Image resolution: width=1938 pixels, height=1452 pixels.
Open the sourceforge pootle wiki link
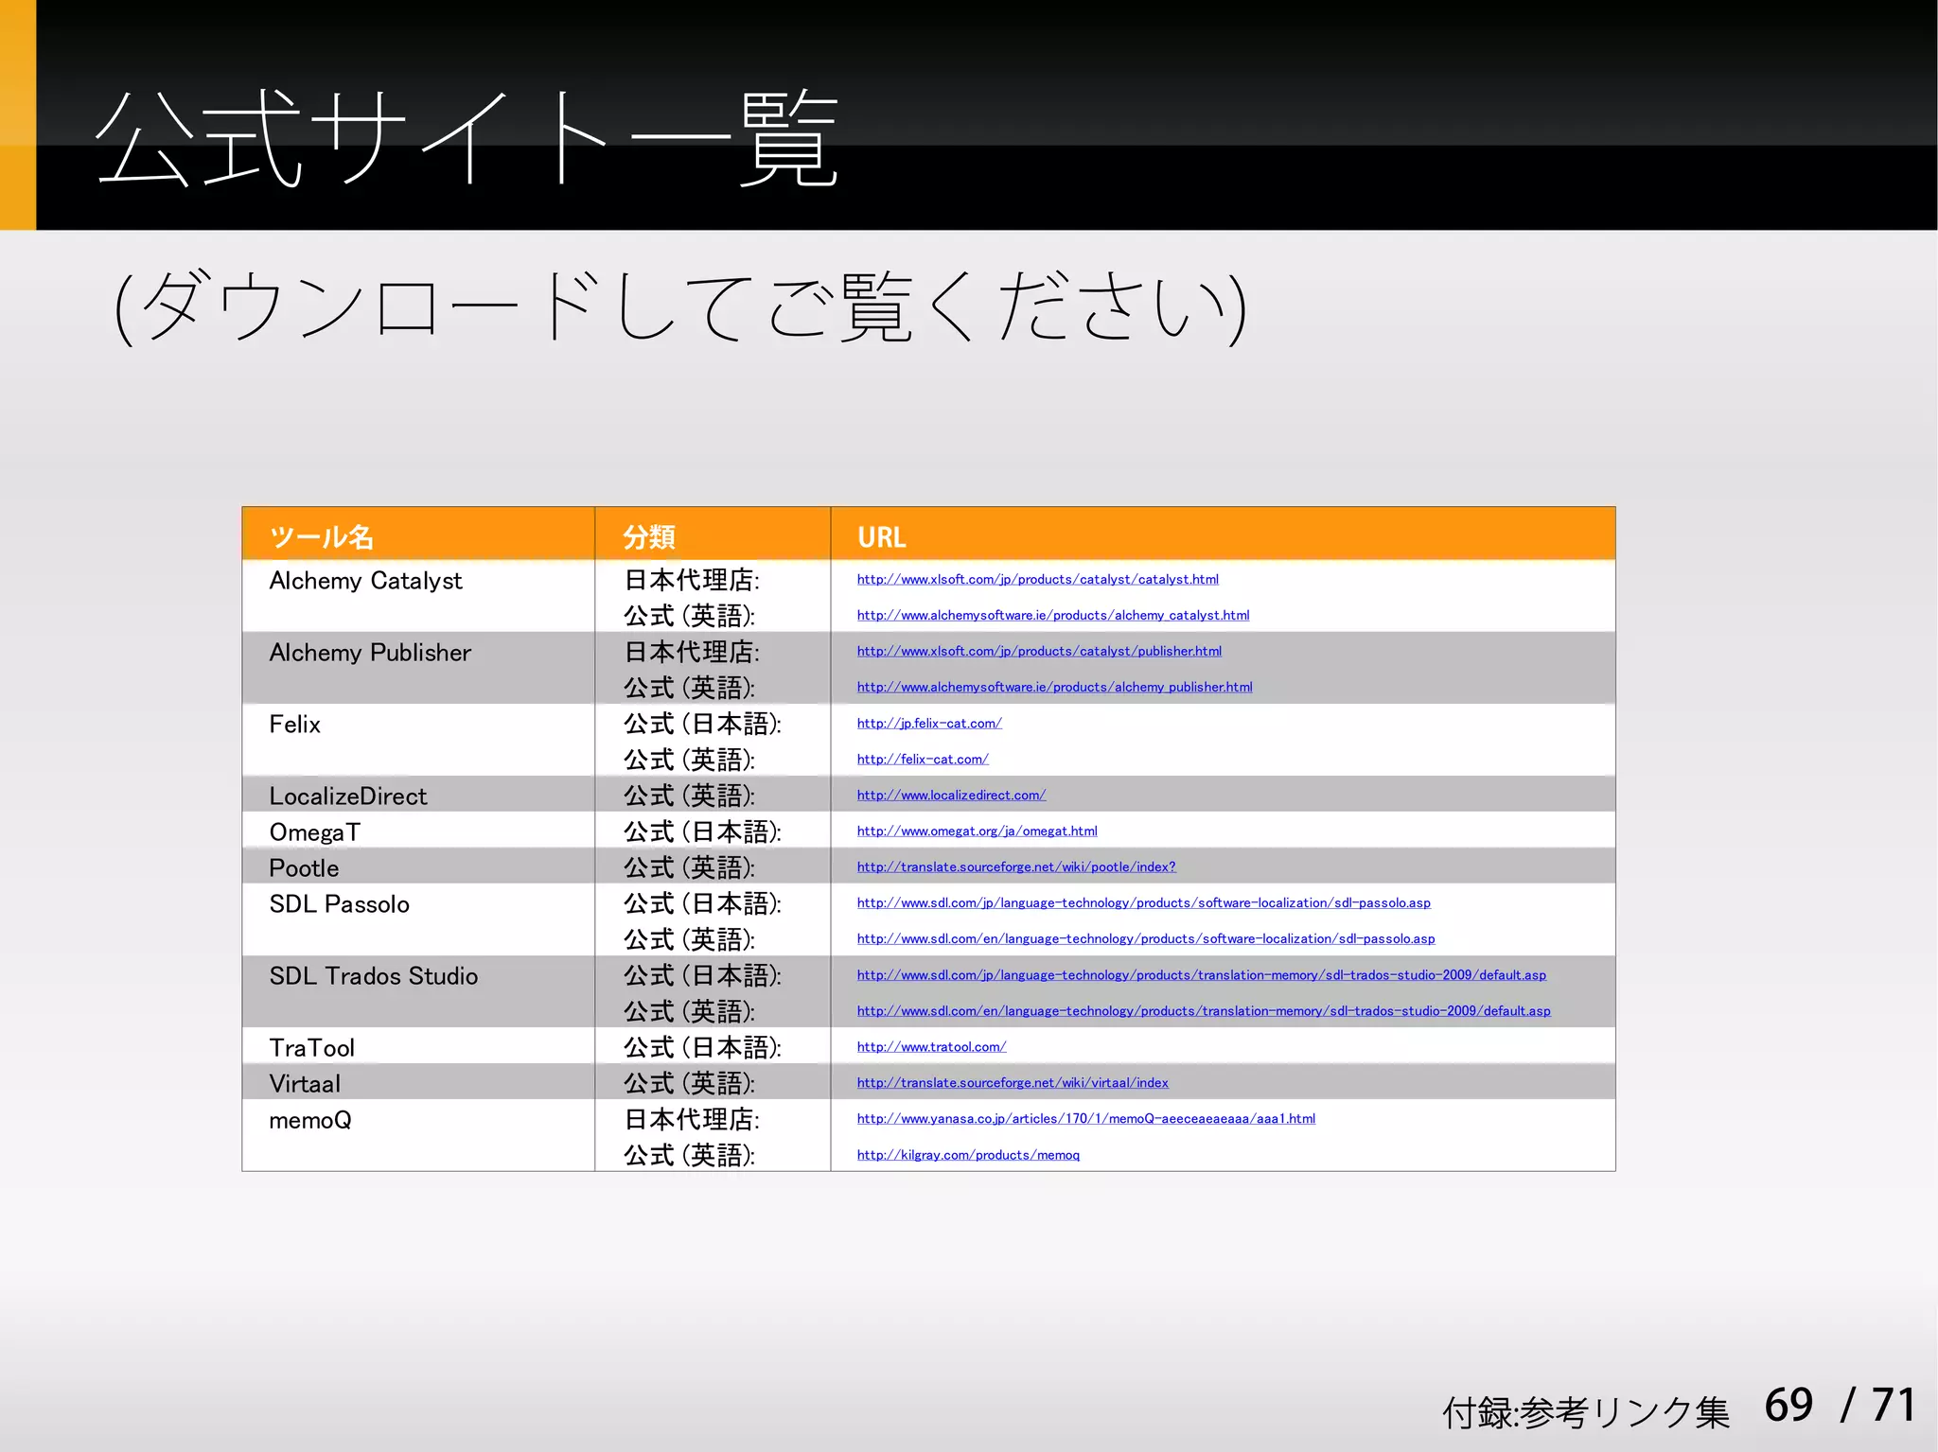(x=1015, y=866)
